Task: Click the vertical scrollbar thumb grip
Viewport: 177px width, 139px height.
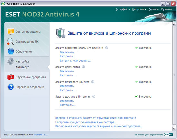Action: pyautogui.click(x=174, y=75)
